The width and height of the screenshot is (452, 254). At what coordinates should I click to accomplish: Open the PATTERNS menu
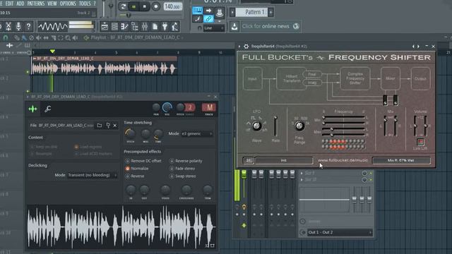[x=36, y=4]
